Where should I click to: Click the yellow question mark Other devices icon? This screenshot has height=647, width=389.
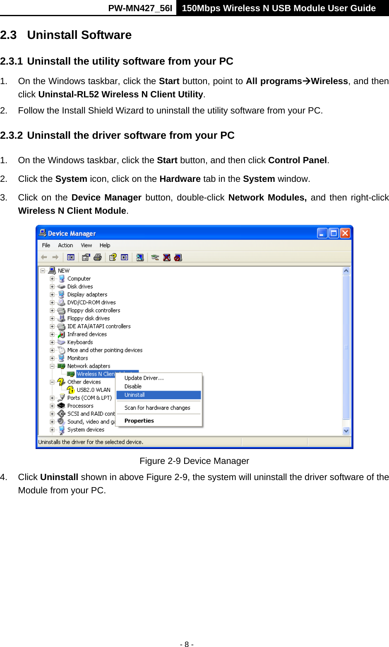point(62,382)
